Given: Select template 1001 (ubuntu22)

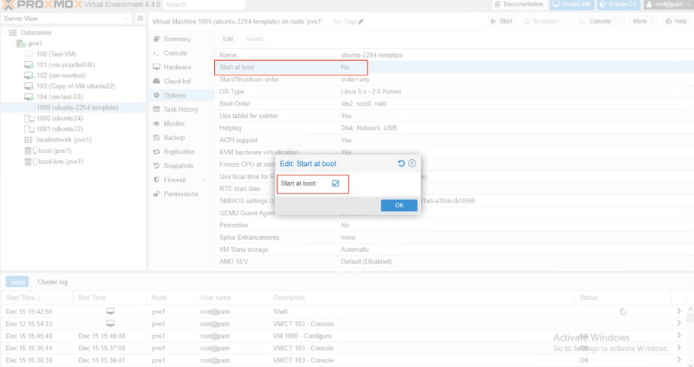Looking at the screenshot, I should (x=60, y=129).
